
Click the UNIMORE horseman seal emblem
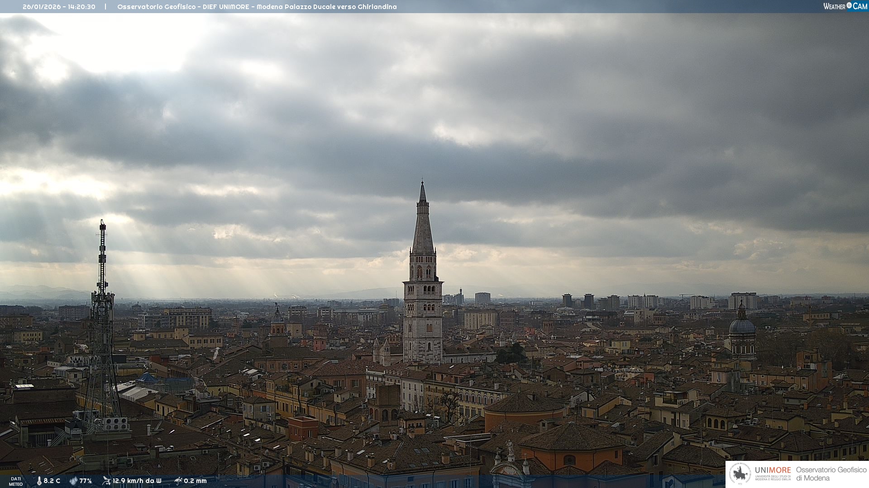pos(740,474)
